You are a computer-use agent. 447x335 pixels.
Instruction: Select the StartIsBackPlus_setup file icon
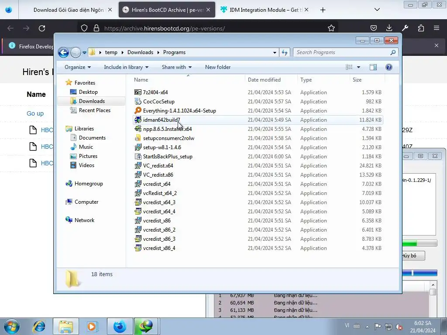coord(138,157)
